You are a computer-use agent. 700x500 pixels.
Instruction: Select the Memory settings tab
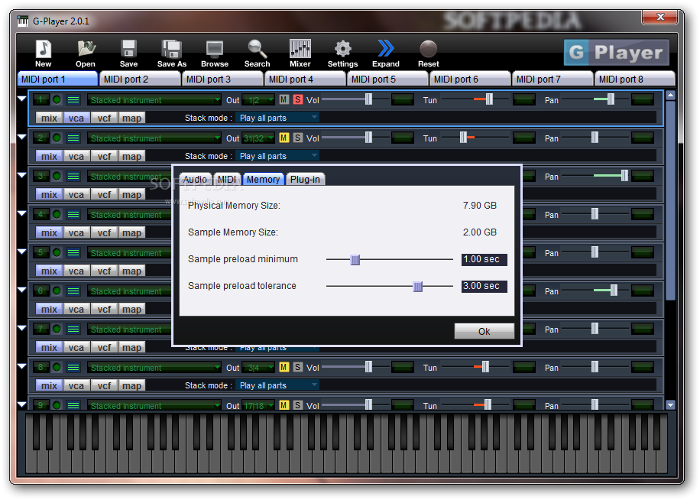pyautogui.click(x=264, y=179)
